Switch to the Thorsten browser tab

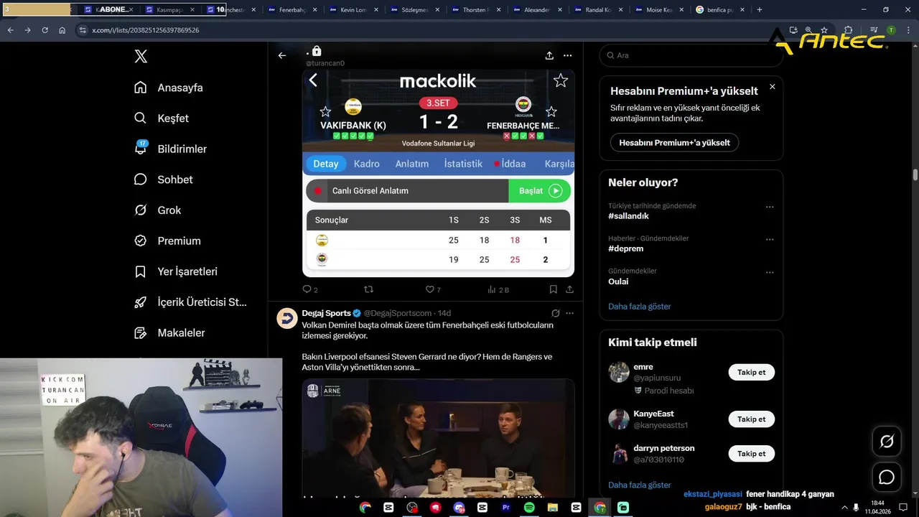[x=475, y=9]
